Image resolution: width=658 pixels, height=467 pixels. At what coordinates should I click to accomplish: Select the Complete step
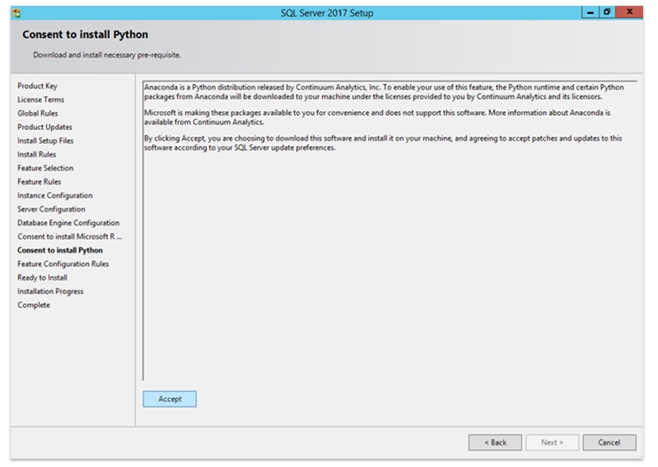tap(34, 305)
